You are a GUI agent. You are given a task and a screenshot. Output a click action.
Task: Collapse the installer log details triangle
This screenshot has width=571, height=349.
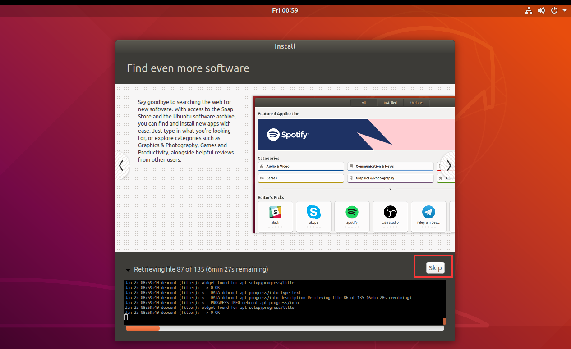click(x=128, y=270)
